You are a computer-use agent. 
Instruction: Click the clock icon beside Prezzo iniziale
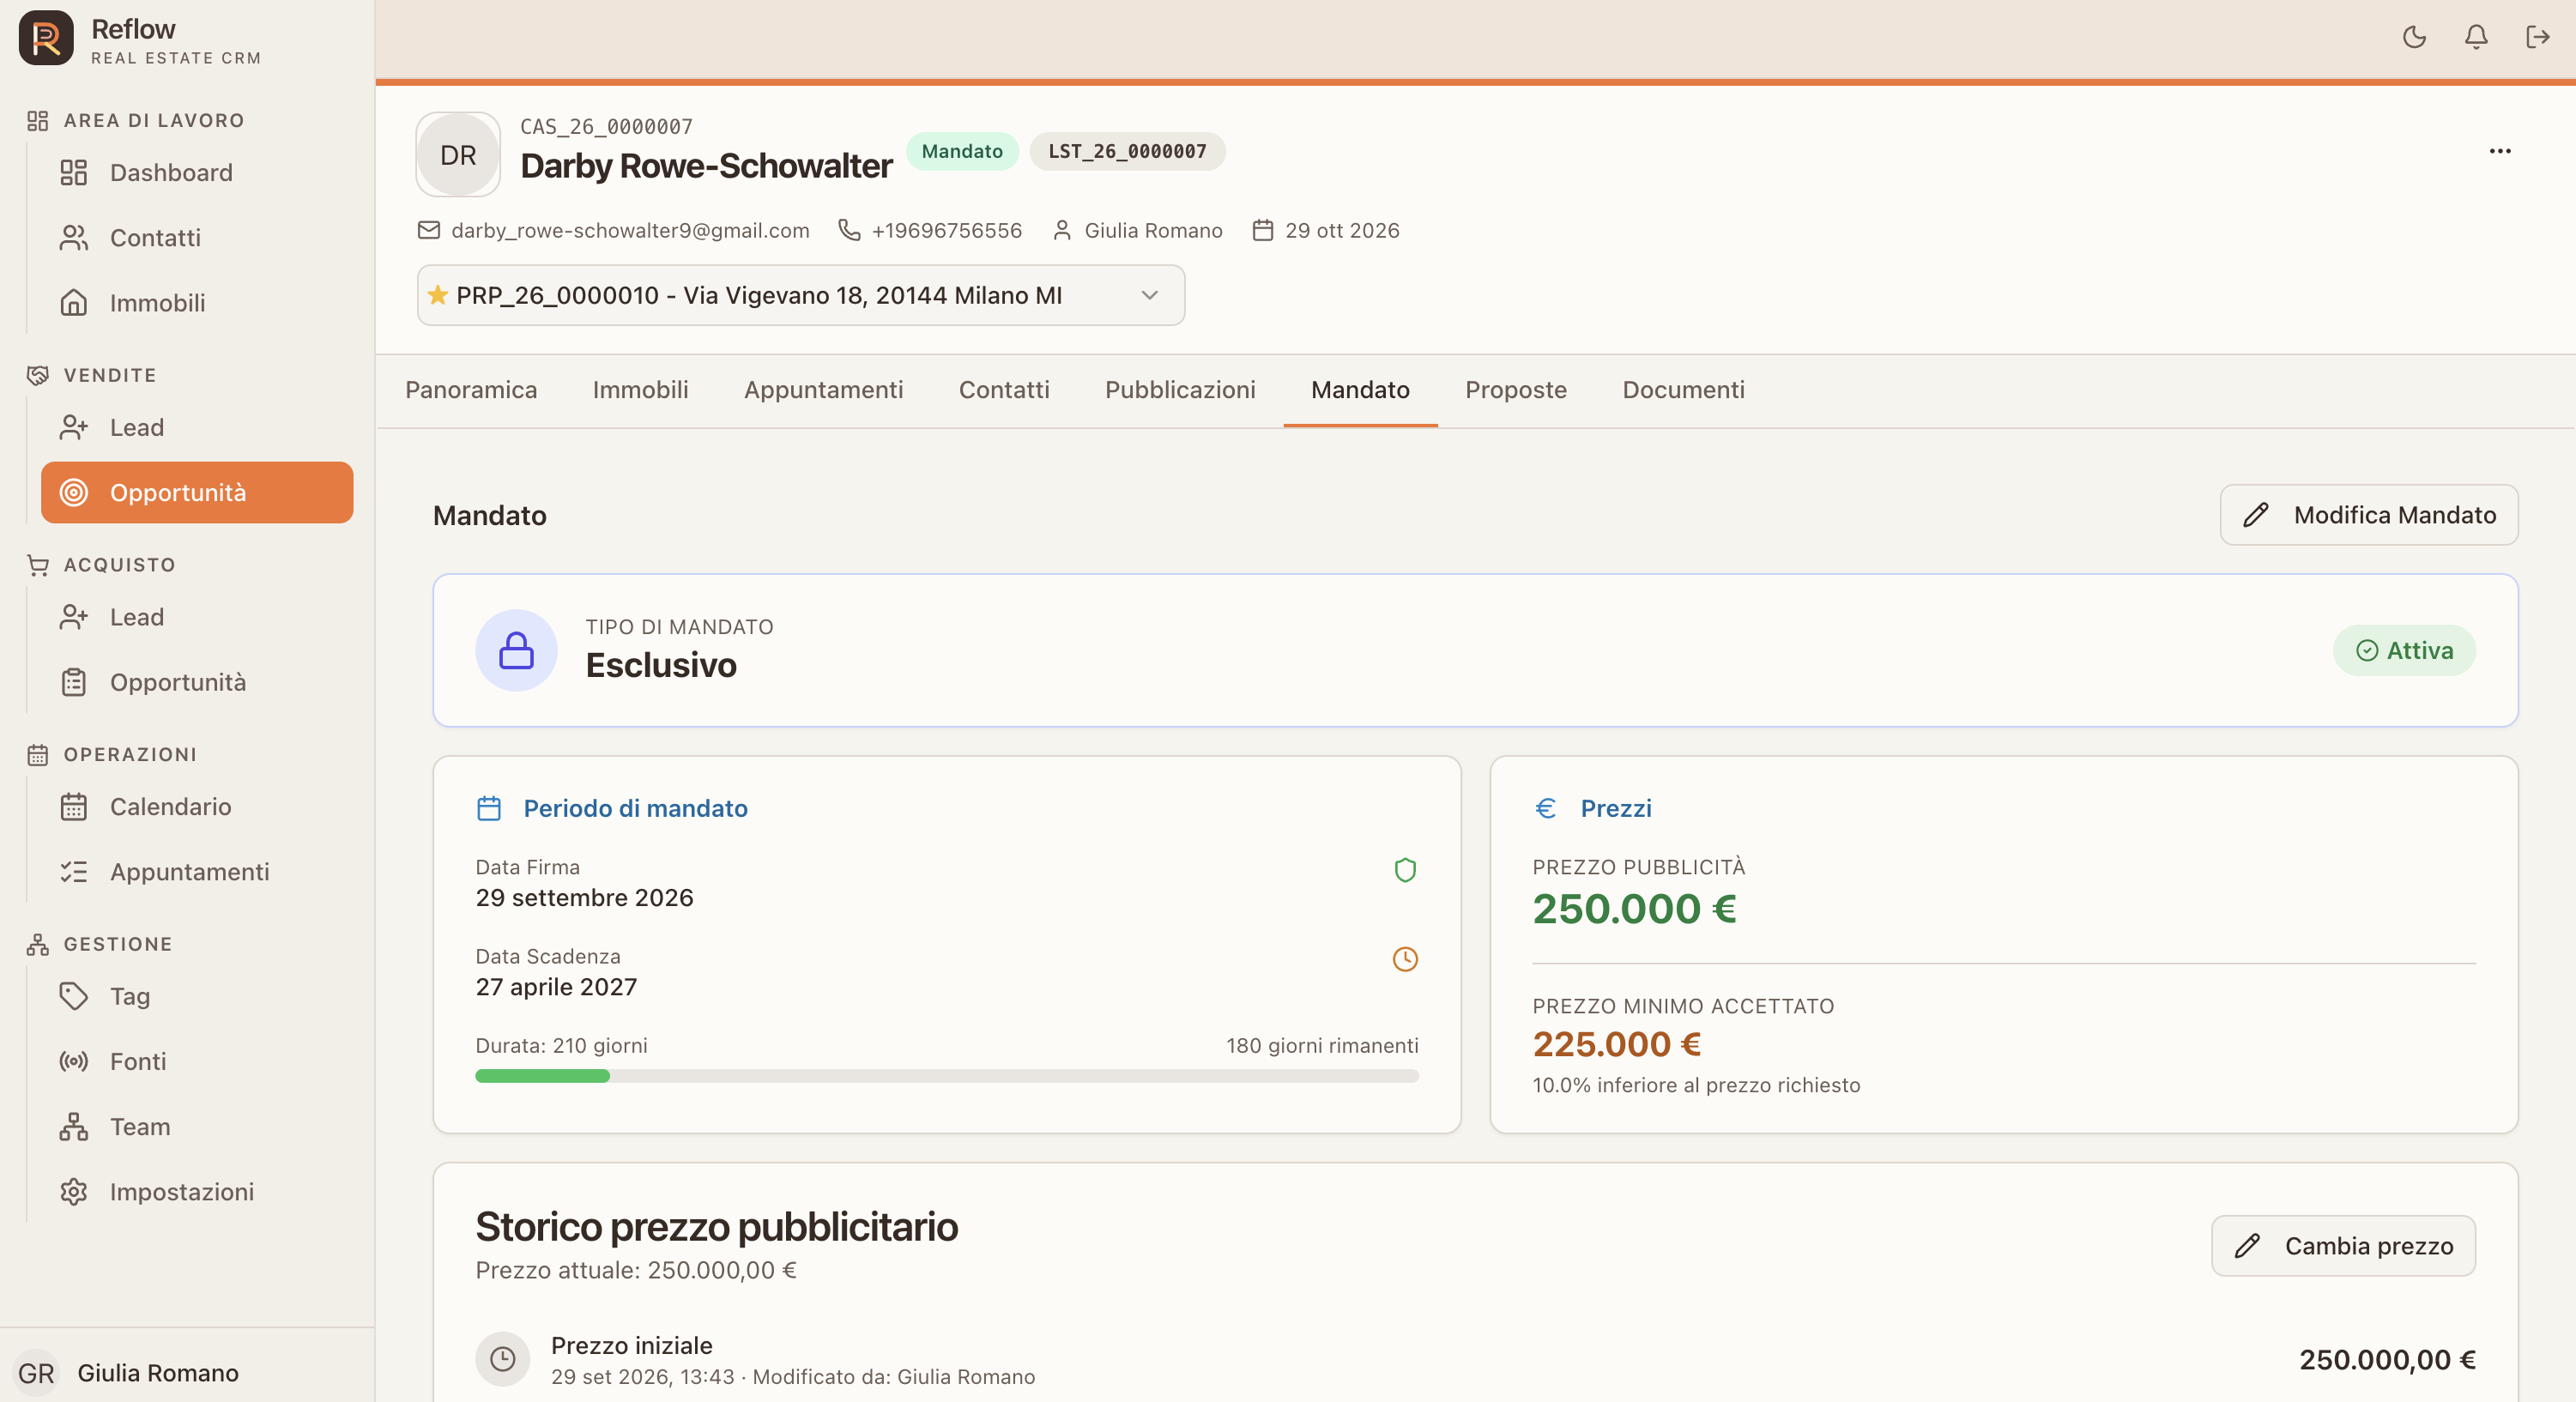[503, 1358]
